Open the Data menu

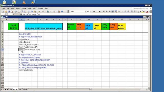pyautogui.click(x=35, y=8)
